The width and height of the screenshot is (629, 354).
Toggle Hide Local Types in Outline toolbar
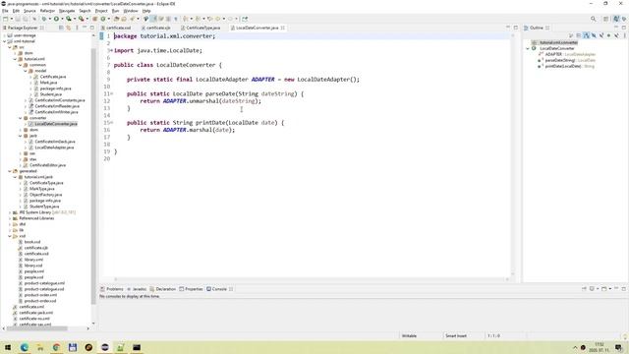pyautogui.click(x=616, y=35)
